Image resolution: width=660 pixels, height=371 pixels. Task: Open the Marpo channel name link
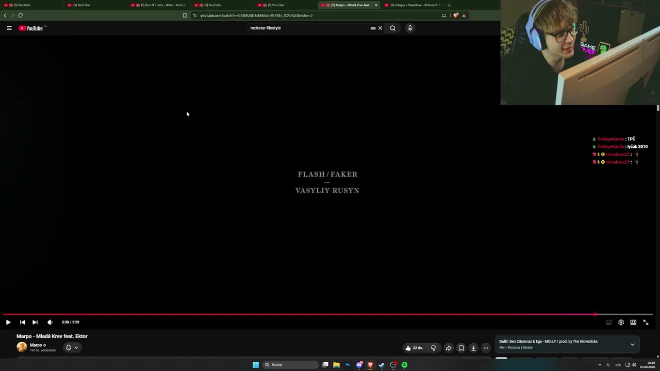point(36,345)
